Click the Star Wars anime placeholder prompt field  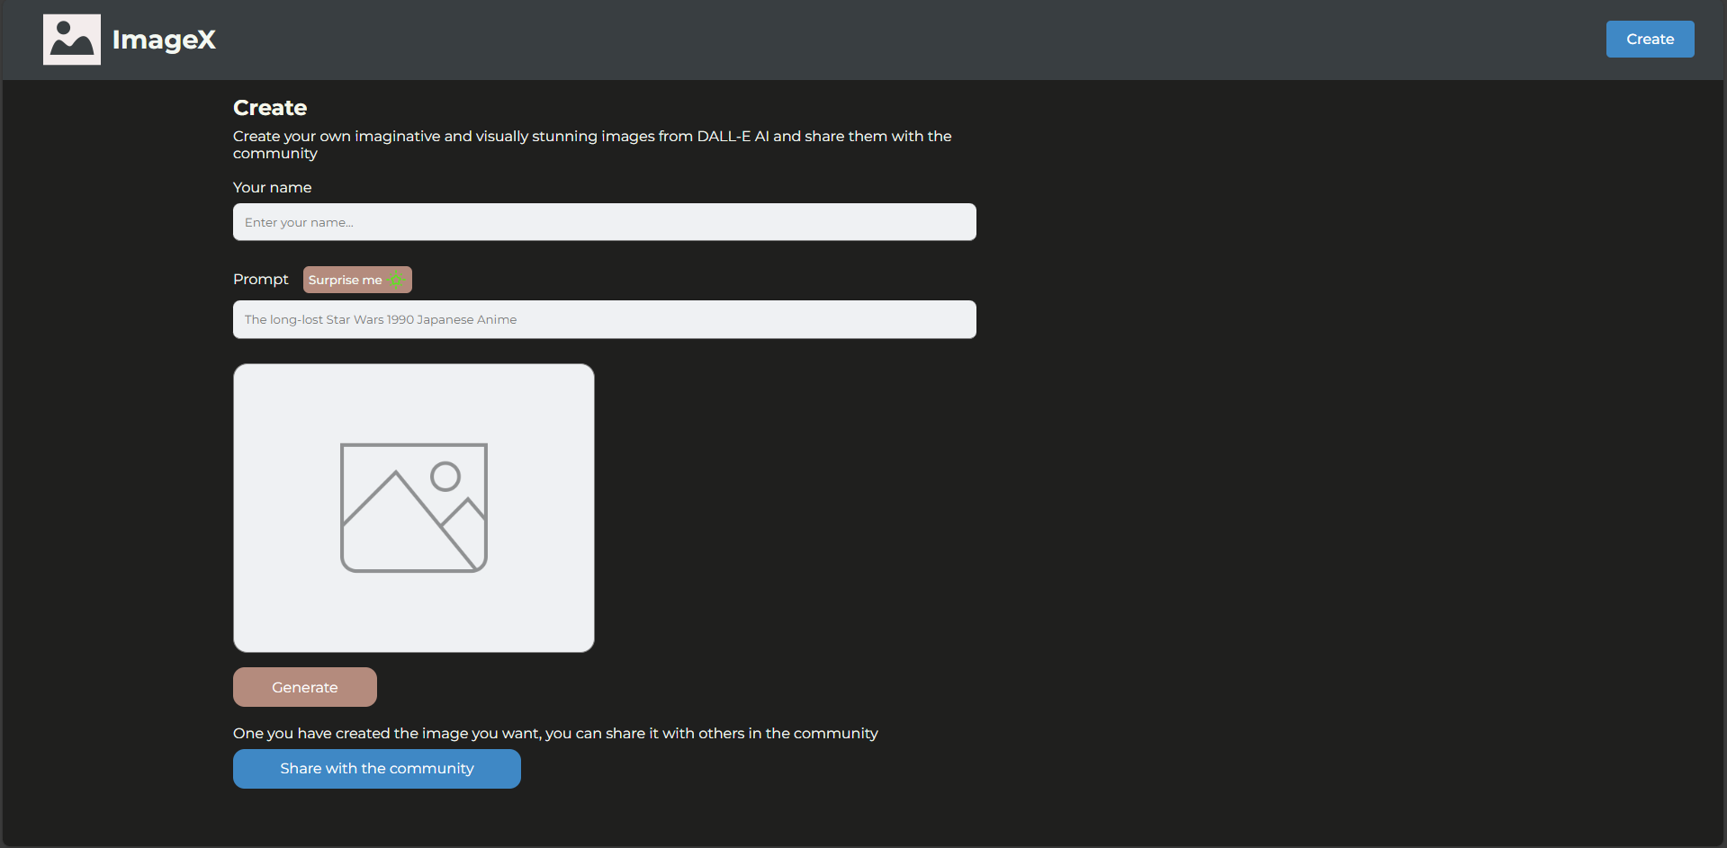point(604,319)
